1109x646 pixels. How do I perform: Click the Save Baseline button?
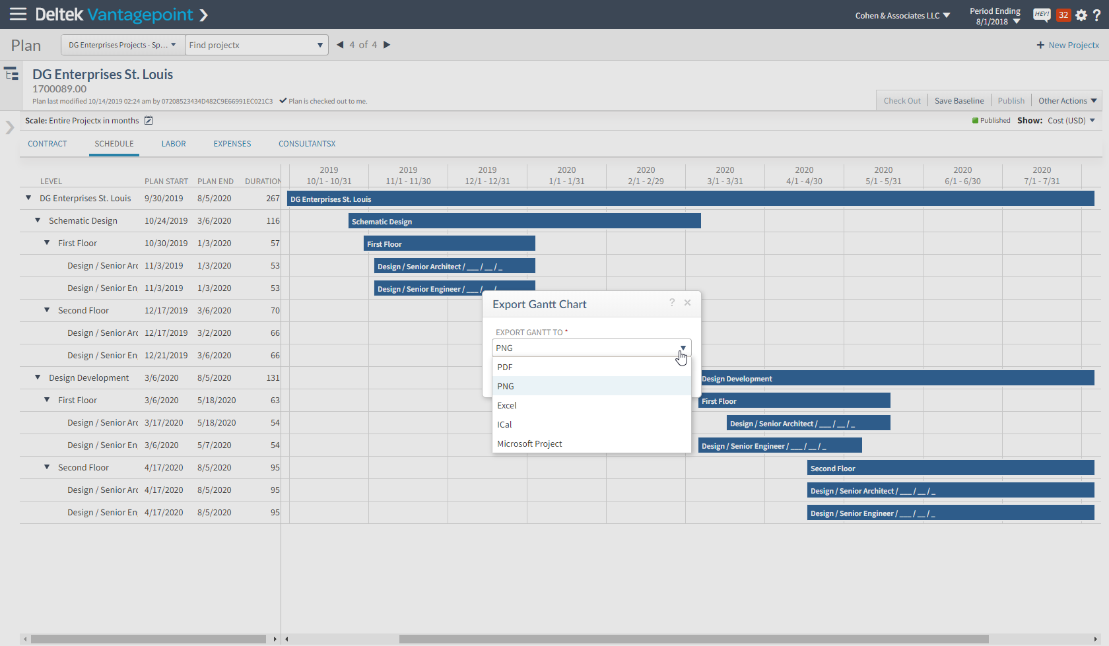pyautogui.click(x=959, y=100)
